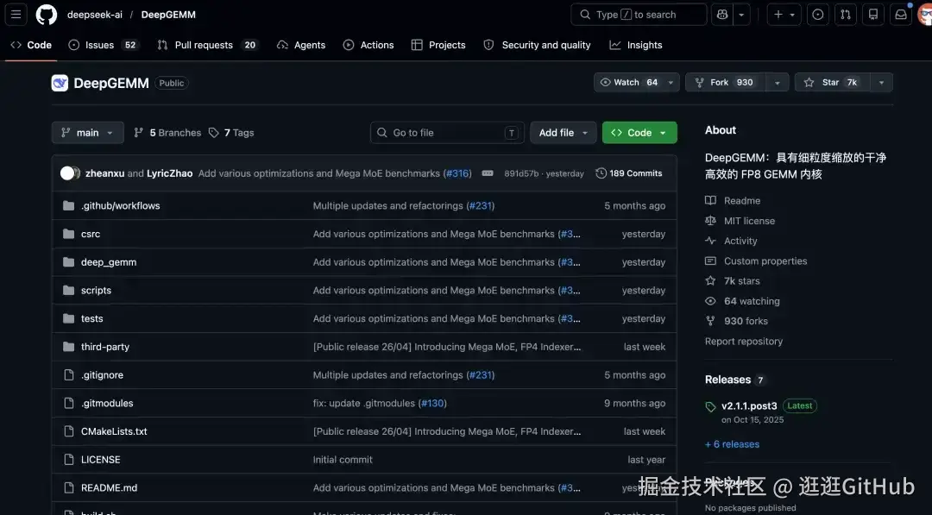Open pull request #316 link in commit header
Screen dimensions: 932x515
(457, 173)
